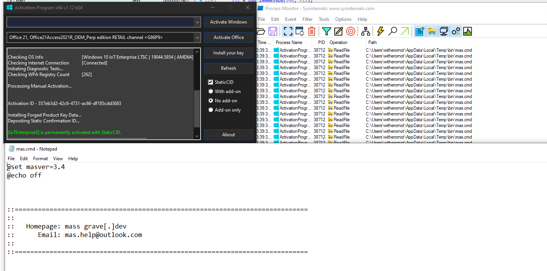Click the magnifier Find icon in Process Monitor

(x=393, y=31)
